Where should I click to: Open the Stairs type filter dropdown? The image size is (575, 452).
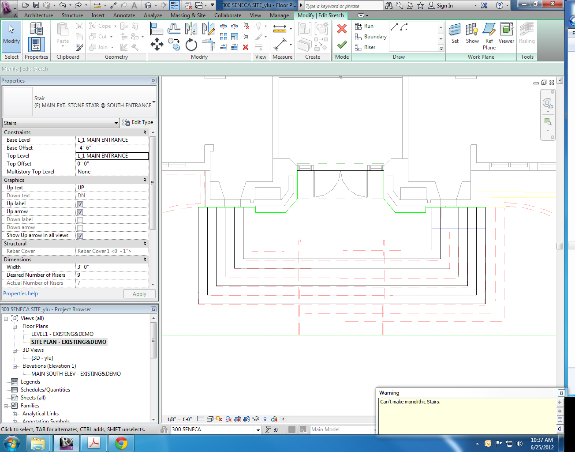click(116, 123)
